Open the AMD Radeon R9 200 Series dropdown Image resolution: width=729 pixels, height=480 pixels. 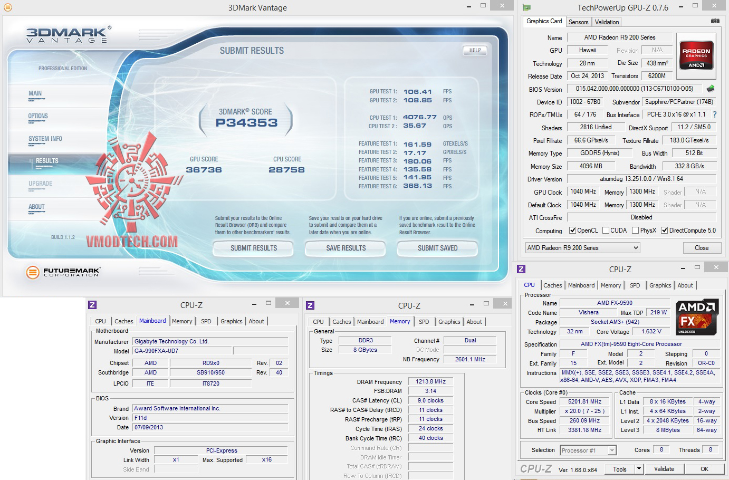[582, 248]
